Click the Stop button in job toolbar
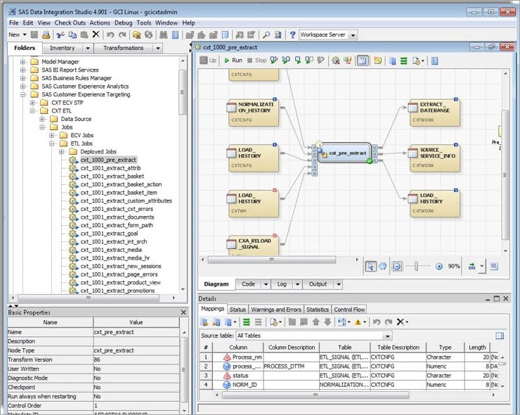Viewport: 520px width, 415px height. coord(256,60)
